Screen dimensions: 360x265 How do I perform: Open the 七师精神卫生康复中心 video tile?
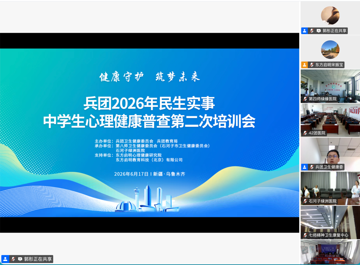[330, 222]
